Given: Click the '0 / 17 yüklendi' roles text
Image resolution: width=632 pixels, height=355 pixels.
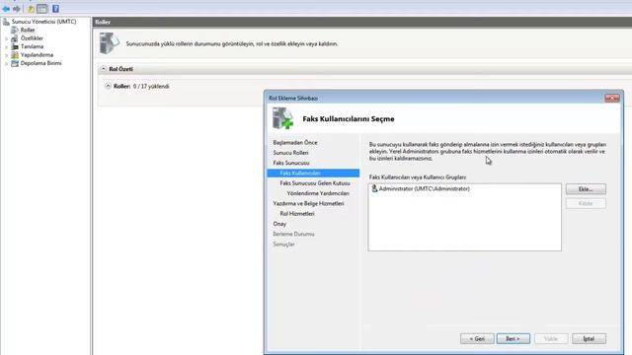Looking at the screenshot, I should click(x=151, y=86).
